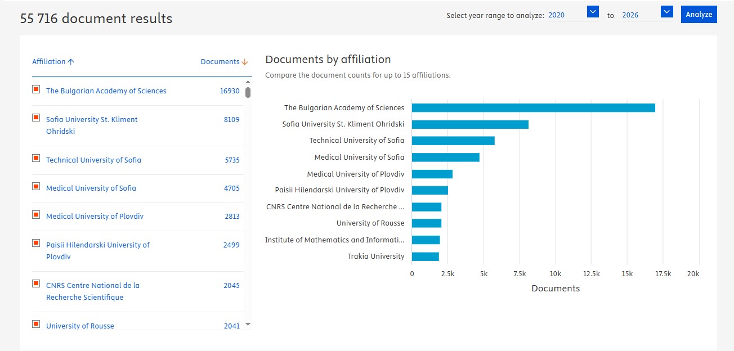
Task: Click Institute of Mathematics and Informati… chart label
Action: (x=335, y=240)
